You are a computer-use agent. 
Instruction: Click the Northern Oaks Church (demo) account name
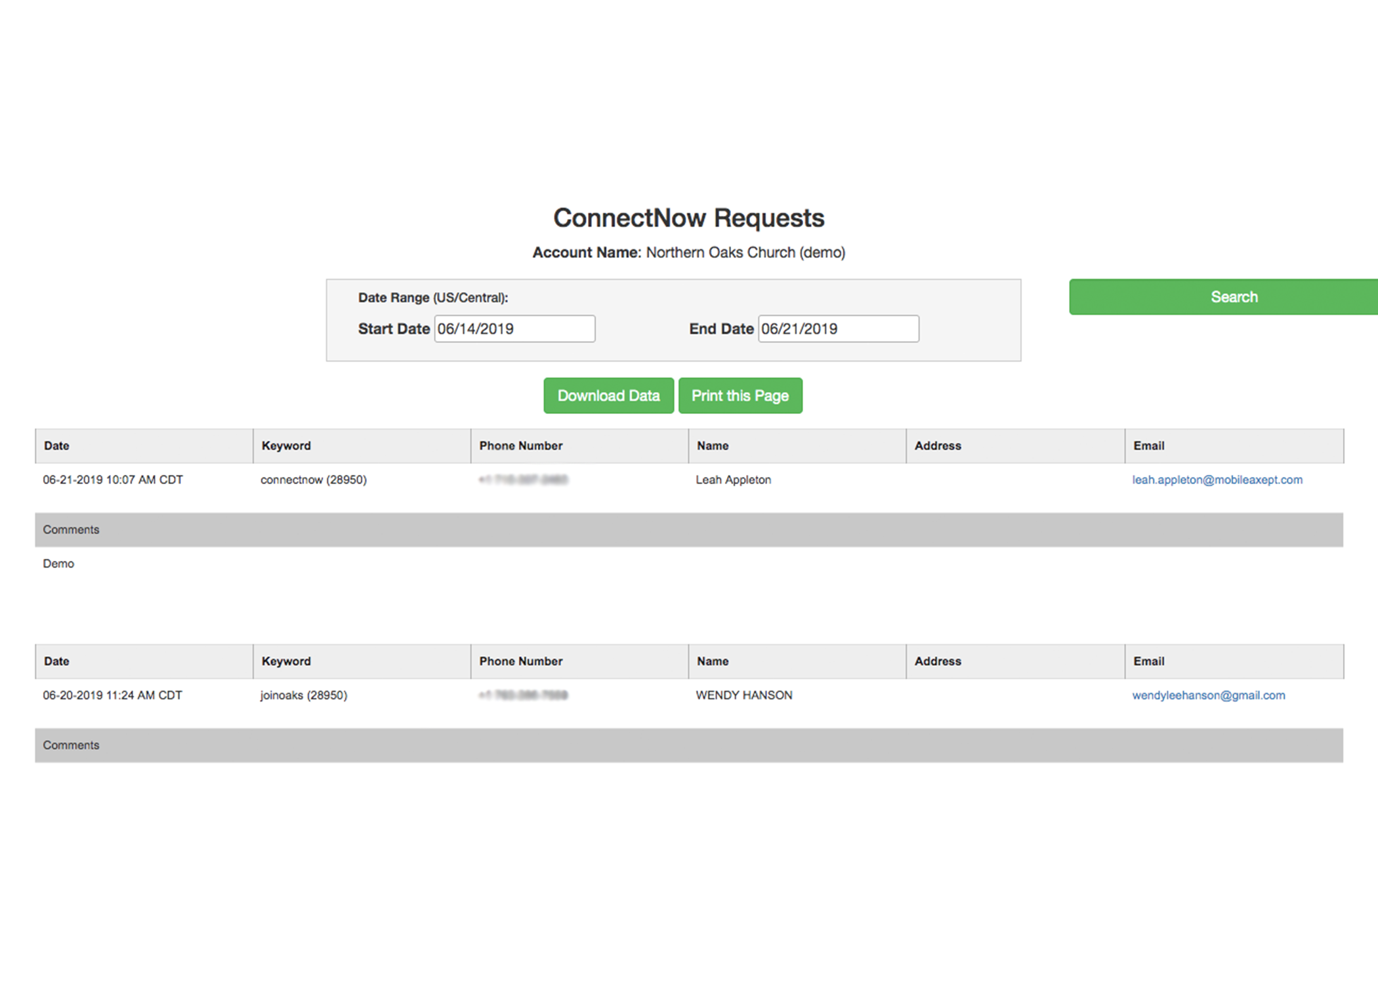pyautogui.click(x=745, y=253)
